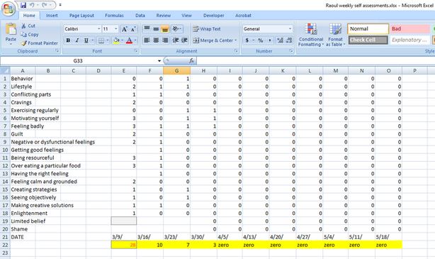The width and height of the screenshot is (435, 259).
Task: Center text horizontally in cells
Action: point(156,40)
